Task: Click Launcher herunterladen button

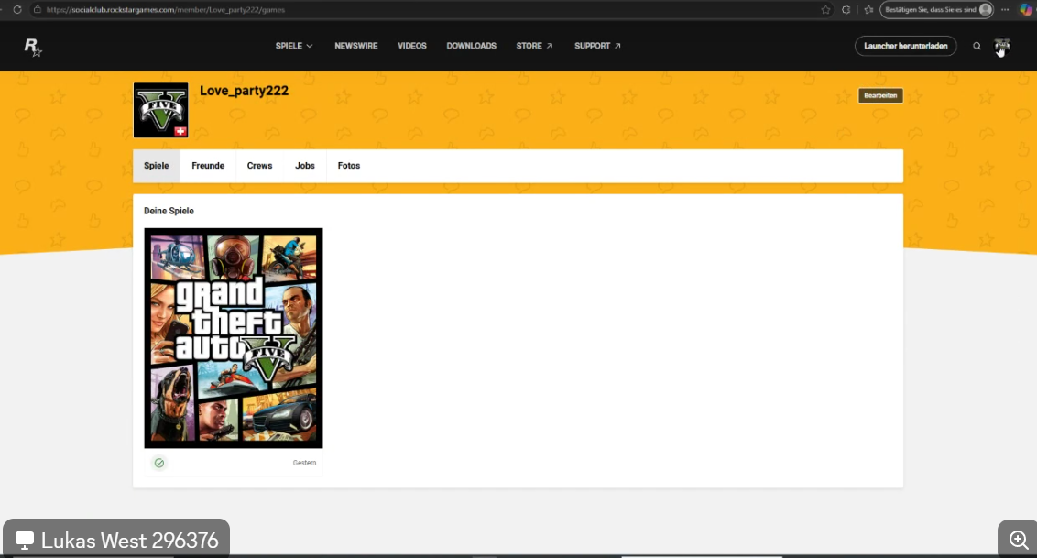Action: [x=905, y=46]
